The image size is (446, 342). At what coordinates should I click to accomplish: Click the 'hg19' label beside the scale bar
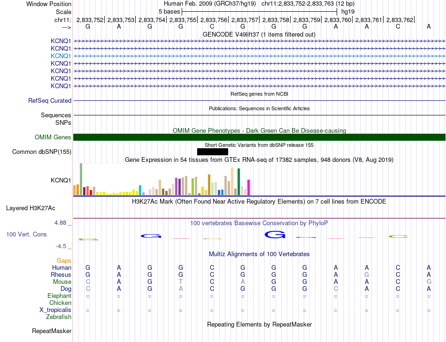[x=348, y=12]
